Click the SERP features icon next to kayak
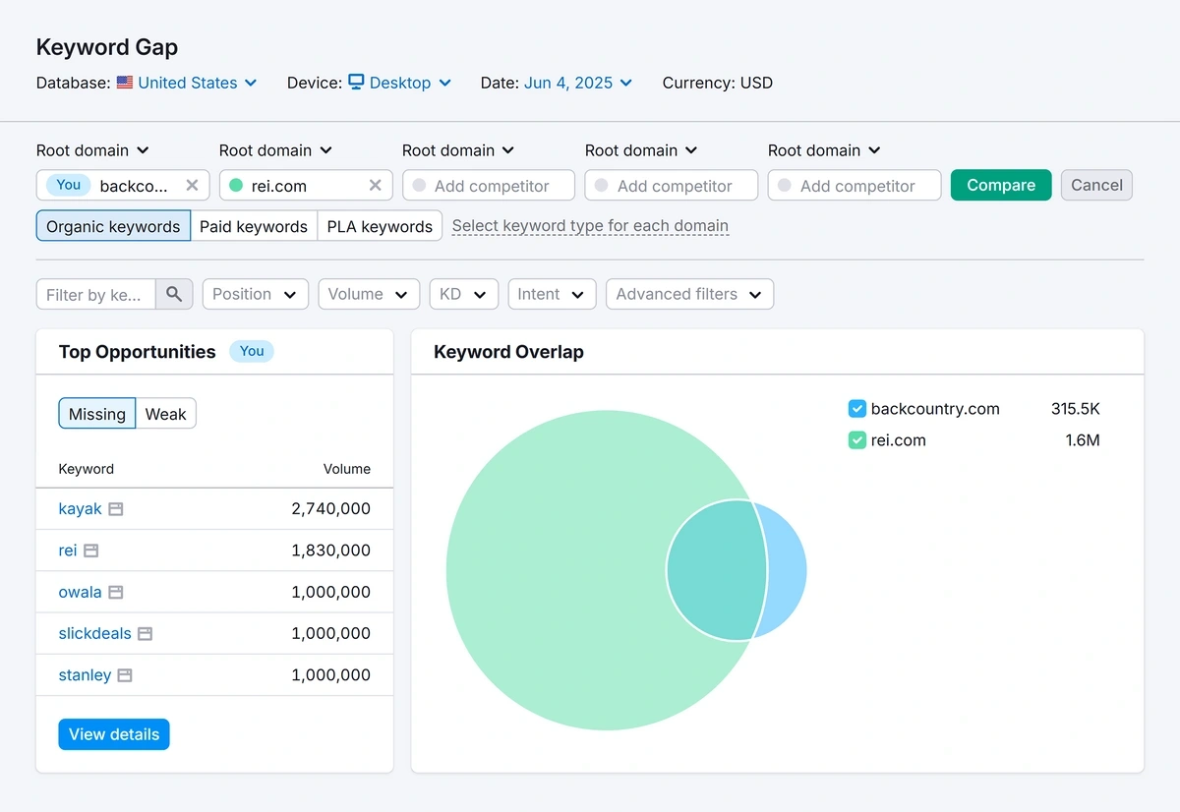 116,509
